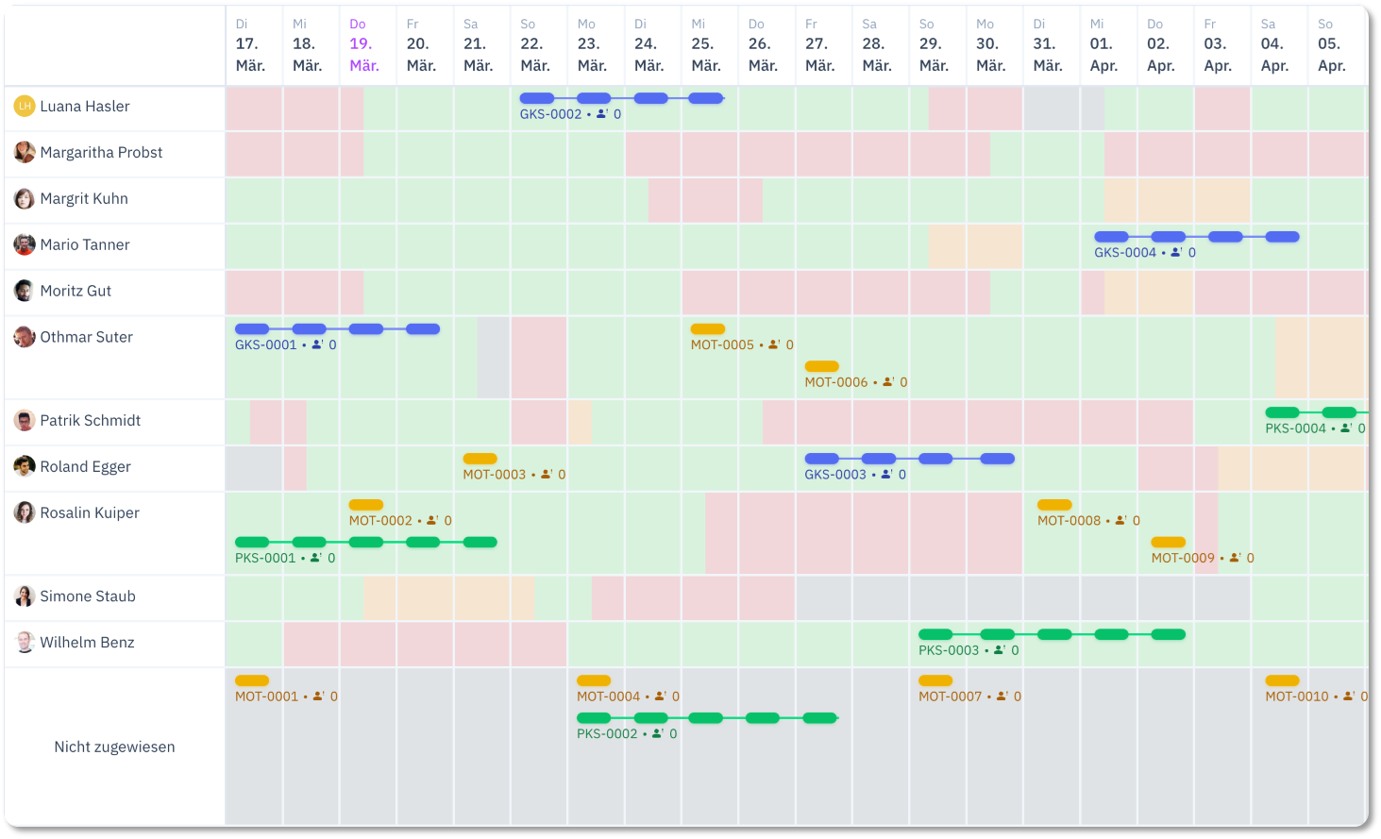Click the person icon next to PKS-0003

[x=1001, y=650]
